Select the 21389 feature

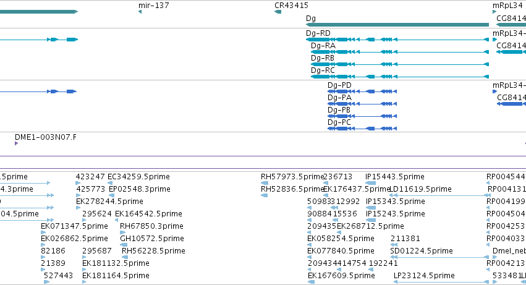click(43, 270)
